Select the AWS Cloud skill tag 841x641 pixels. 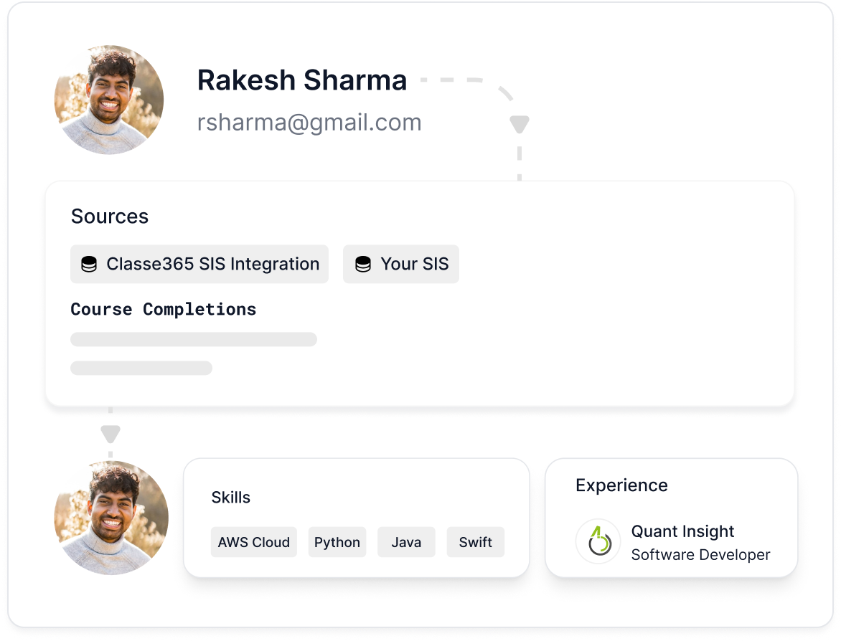254,542
